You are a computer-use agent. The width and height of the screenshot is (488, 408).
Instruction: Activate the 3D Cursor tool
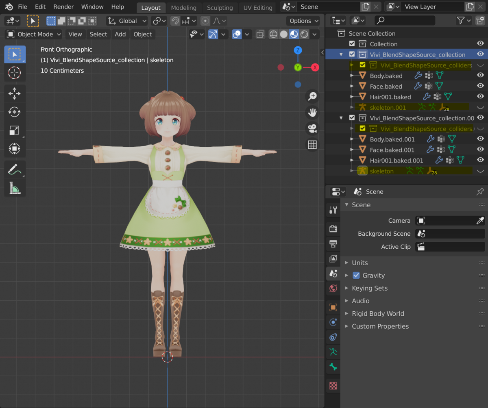15,73
